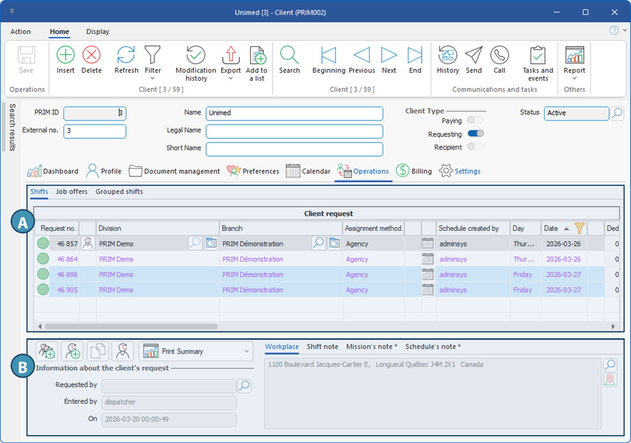
Task: Disable the Requesting client type toggle
Action: click(476, 134)
